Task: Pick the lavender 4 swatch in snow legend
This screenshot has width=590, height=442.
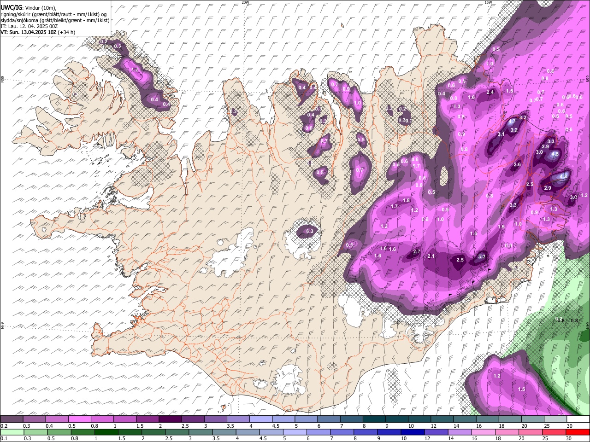Action: pyautogui.click(x=260, y=419)
